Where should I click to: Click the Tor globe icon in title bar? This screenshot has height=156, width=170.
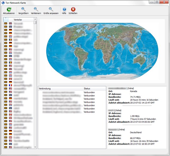point(3,3)
